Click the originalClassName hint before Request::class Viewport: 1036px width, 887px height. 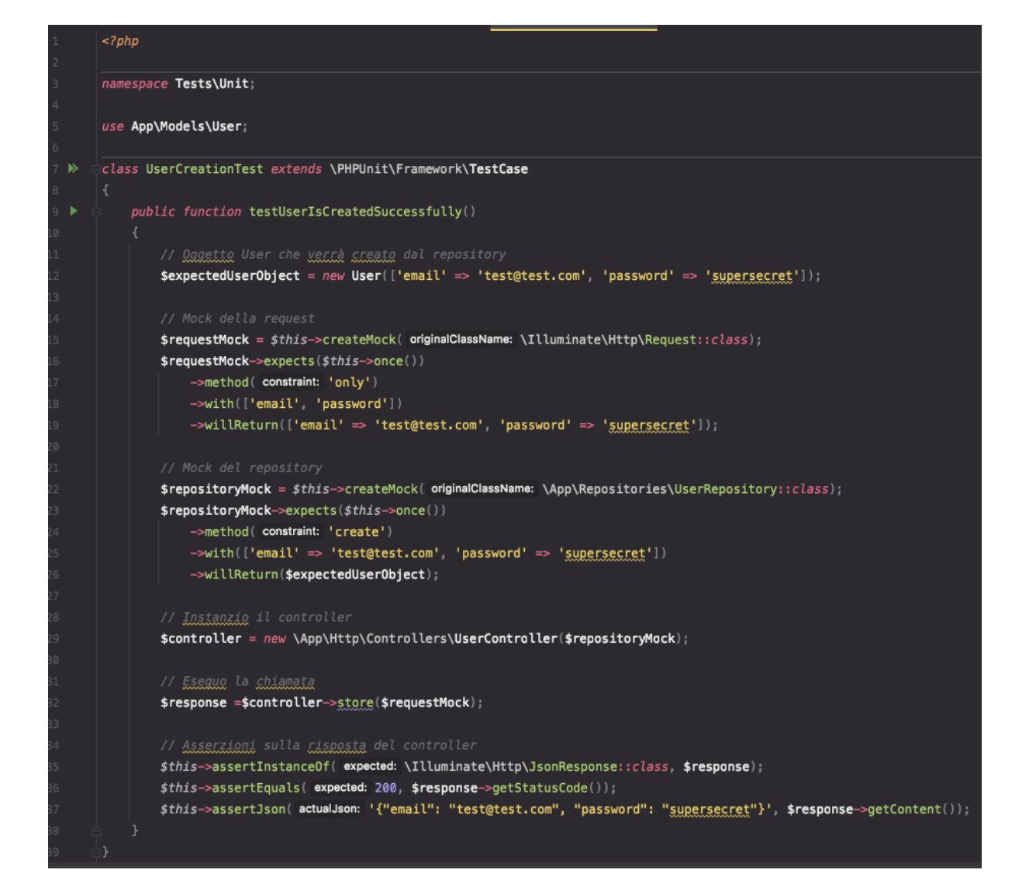tap(461, 340)
